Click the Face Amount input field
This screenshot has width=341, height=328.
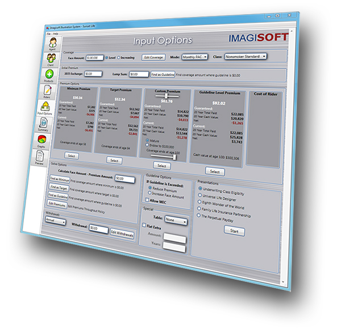94,58
